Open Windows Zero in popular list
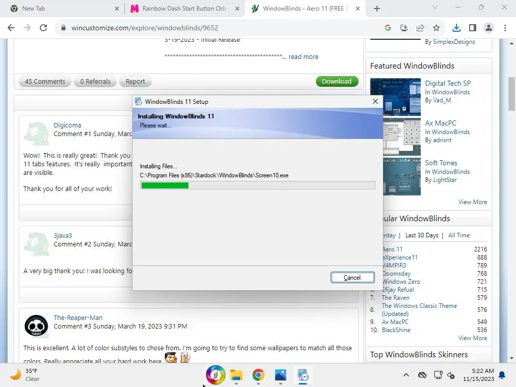 [x=401, y=282]
